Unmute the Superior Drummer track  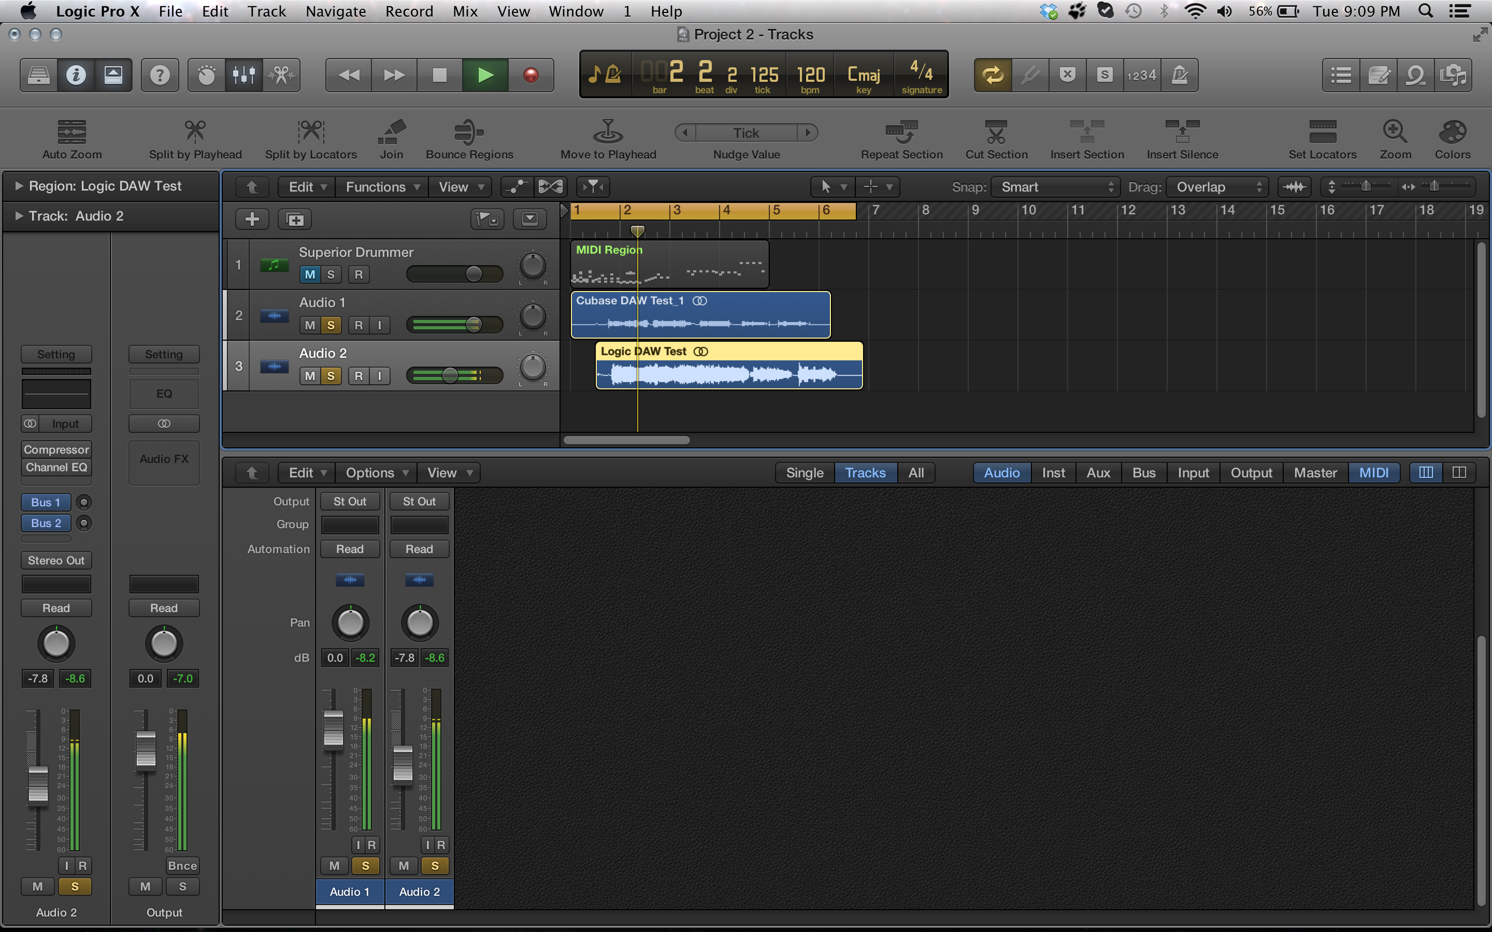[310, 274]
